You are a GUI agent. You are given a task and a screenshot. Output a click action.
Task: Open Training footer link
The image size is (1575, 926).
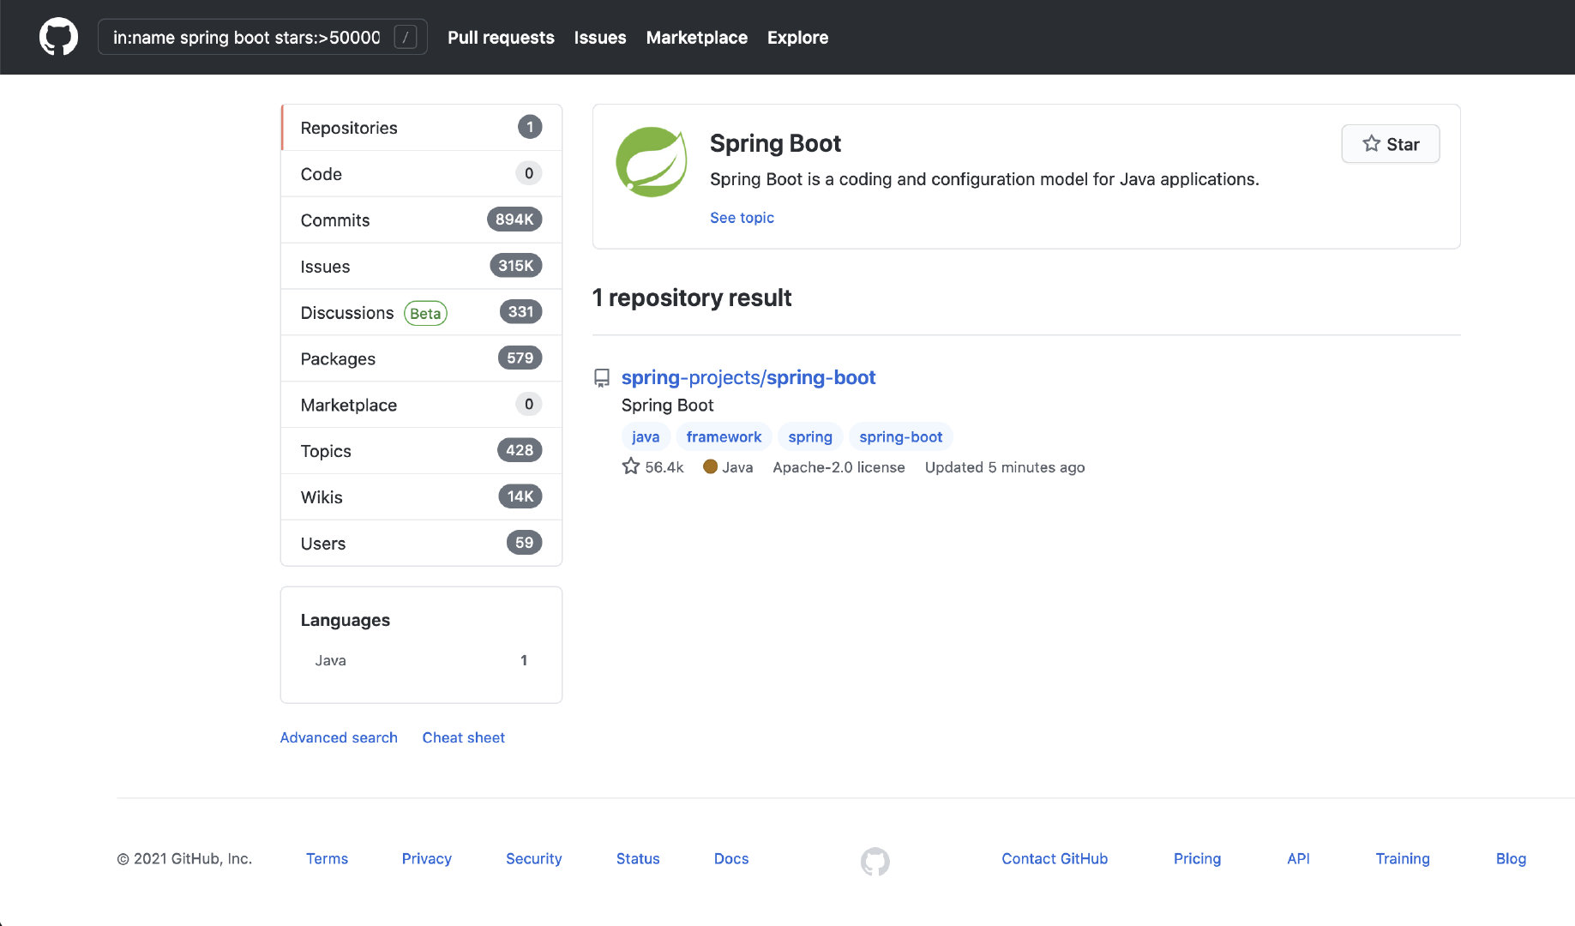point(1403,858)
